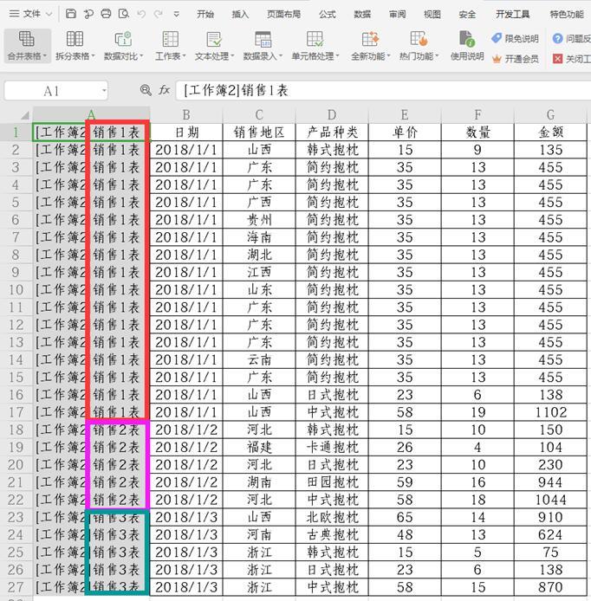Click the 限免说明 free-trial info link
591x601 pixels.
(516, 38)
